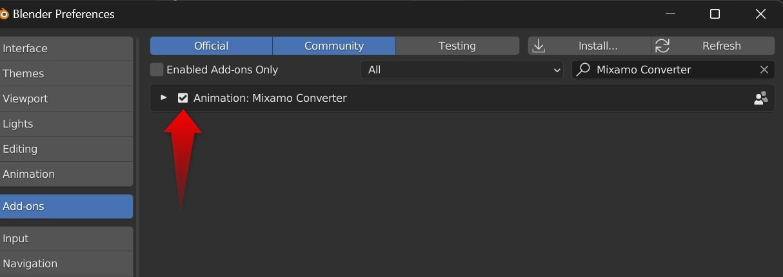Viewport: 783px width, 277px height.
Task: Enable the Testing support level filter
Action: pos(457,46)
